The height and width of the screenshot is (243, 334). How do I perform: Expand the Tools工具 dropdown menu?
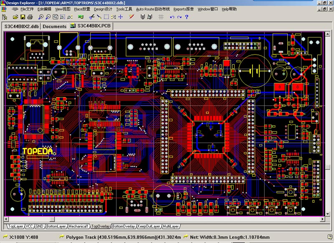pyautogui.click(x=124, y=9)
